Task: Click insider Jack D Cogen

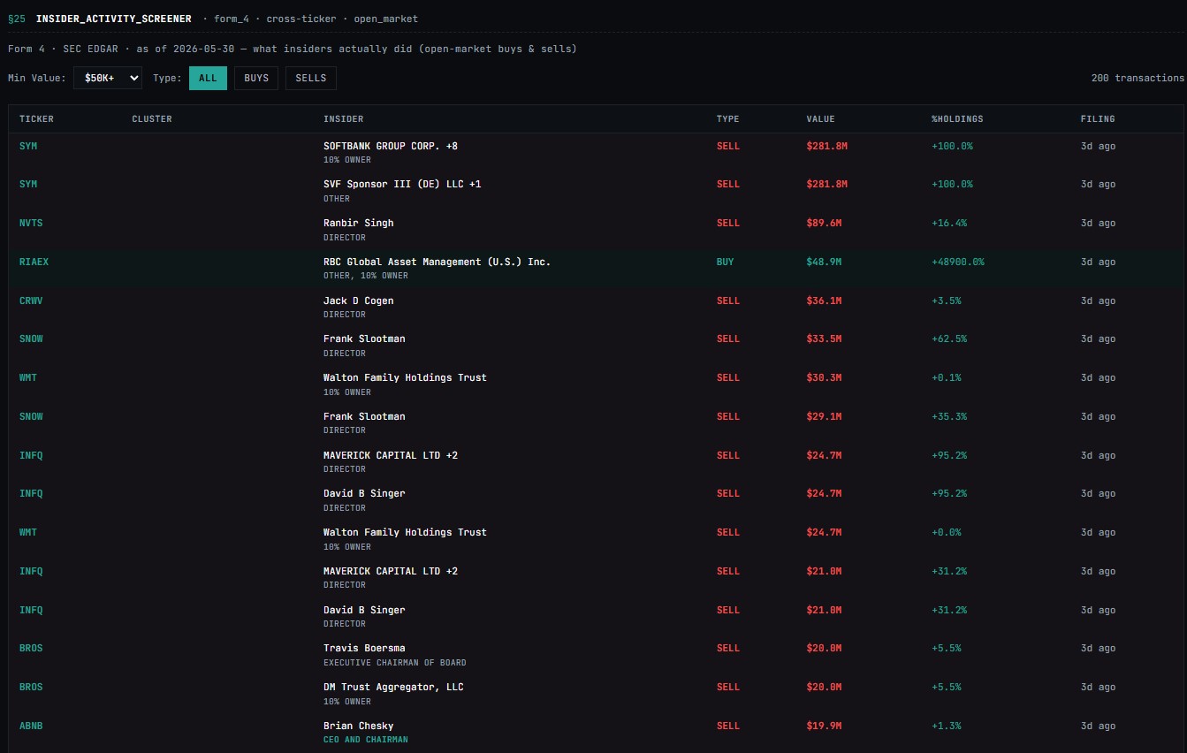Action: [x=359, y=300]
